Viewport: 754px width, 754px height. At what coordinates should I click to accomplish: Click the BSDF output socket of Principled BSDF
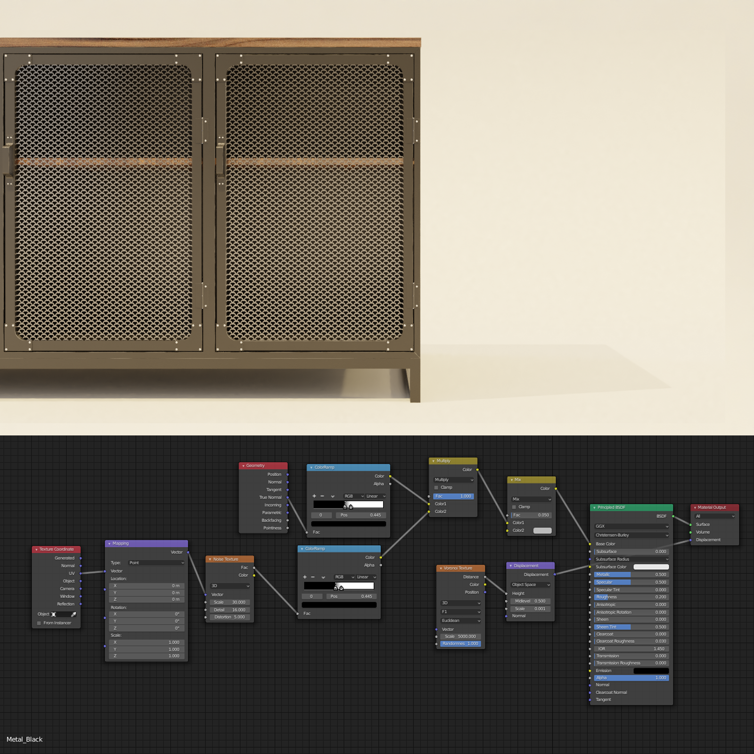tap(673, 516)
